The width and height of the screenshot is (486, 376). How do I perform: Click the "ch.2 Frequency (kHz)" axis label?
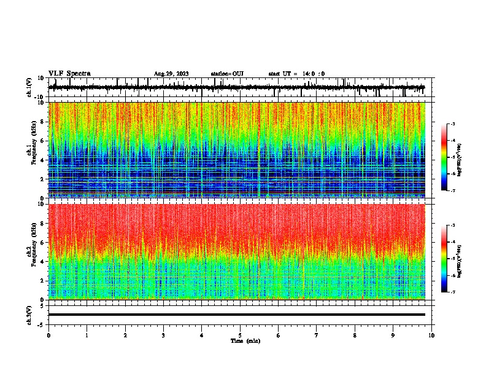[32, 245]
